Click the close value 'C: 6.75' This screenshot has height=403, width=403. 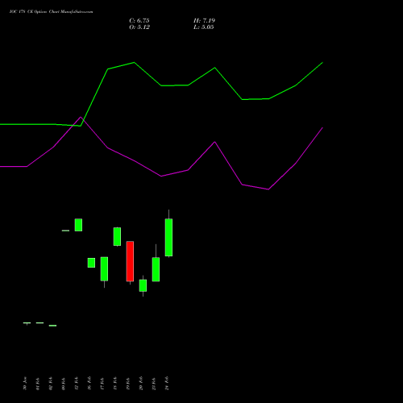tap(139, 21)
